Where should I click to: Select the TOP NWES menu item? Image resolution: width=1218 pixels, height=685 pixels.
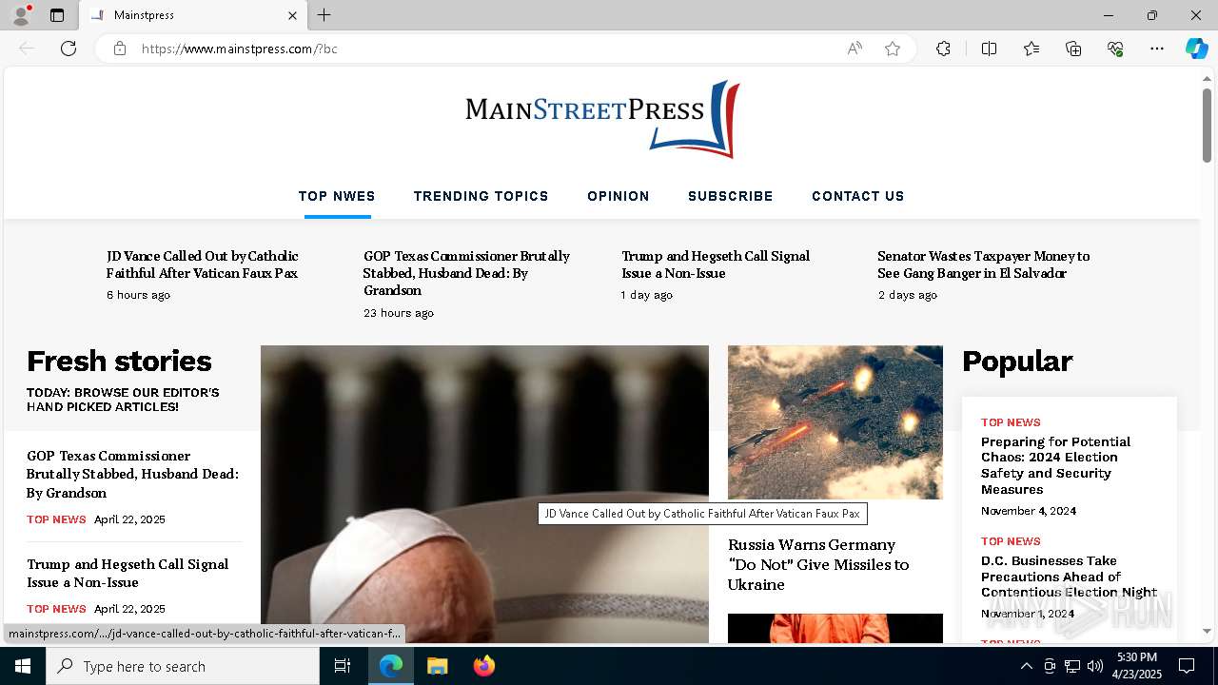(x=337, y=196)
